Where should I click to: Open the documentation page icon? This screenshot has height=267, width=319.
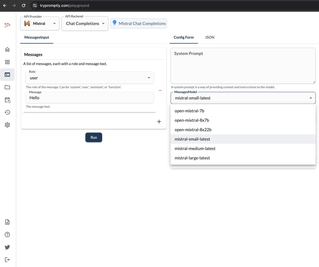click(7, 222)
